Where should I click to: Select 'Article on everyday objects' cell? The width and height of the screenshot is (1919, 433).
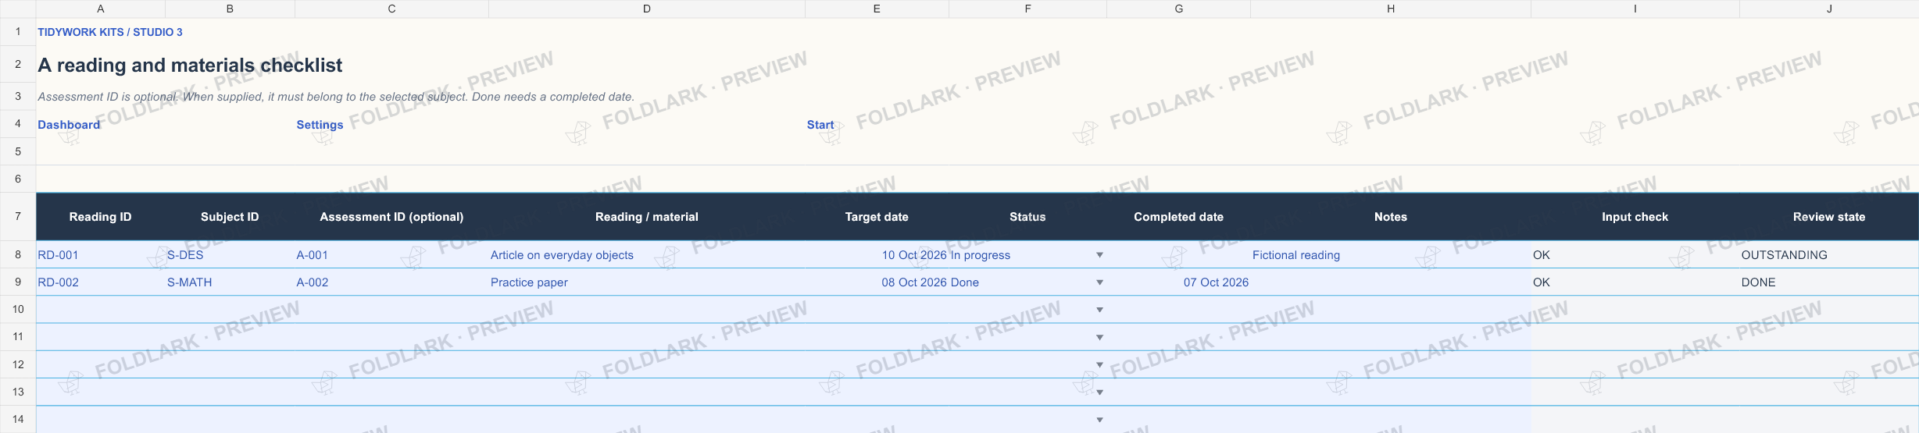(647, 255)
